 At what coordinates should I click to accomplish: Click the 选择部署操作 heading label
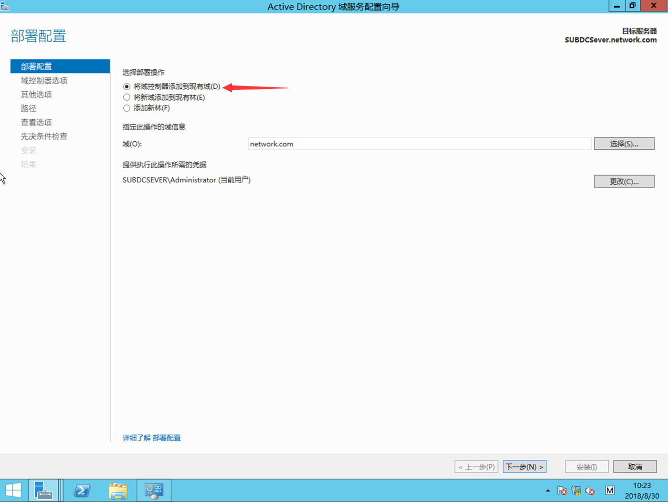point(143,72)
